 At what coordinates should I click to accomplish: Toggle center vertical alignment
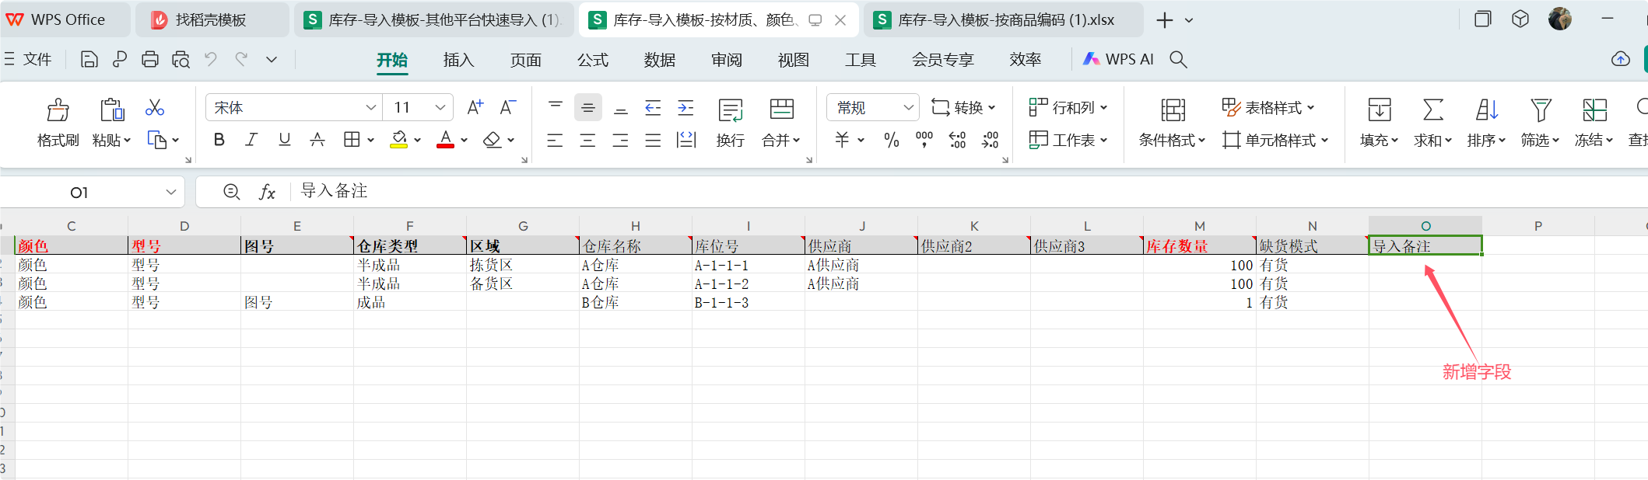tap(588, 107)
